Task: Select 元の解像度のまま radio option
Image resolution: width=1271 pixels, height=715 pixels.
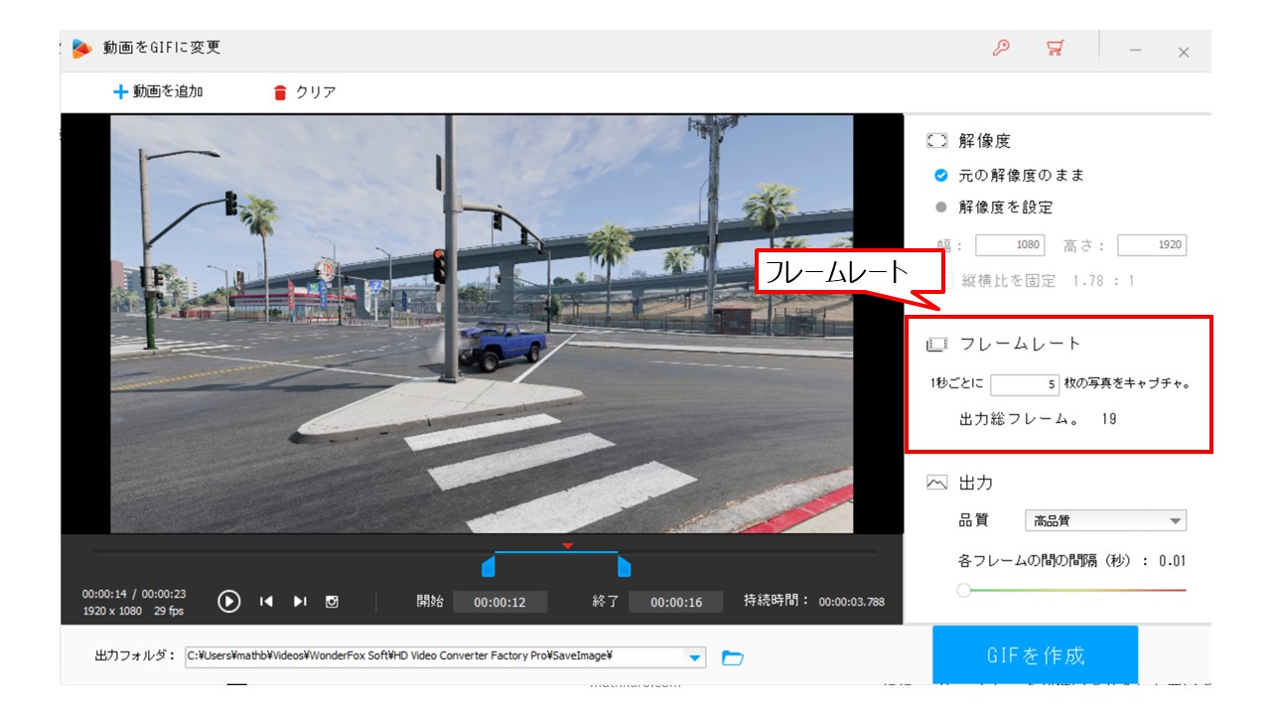Action: [941, 175]
